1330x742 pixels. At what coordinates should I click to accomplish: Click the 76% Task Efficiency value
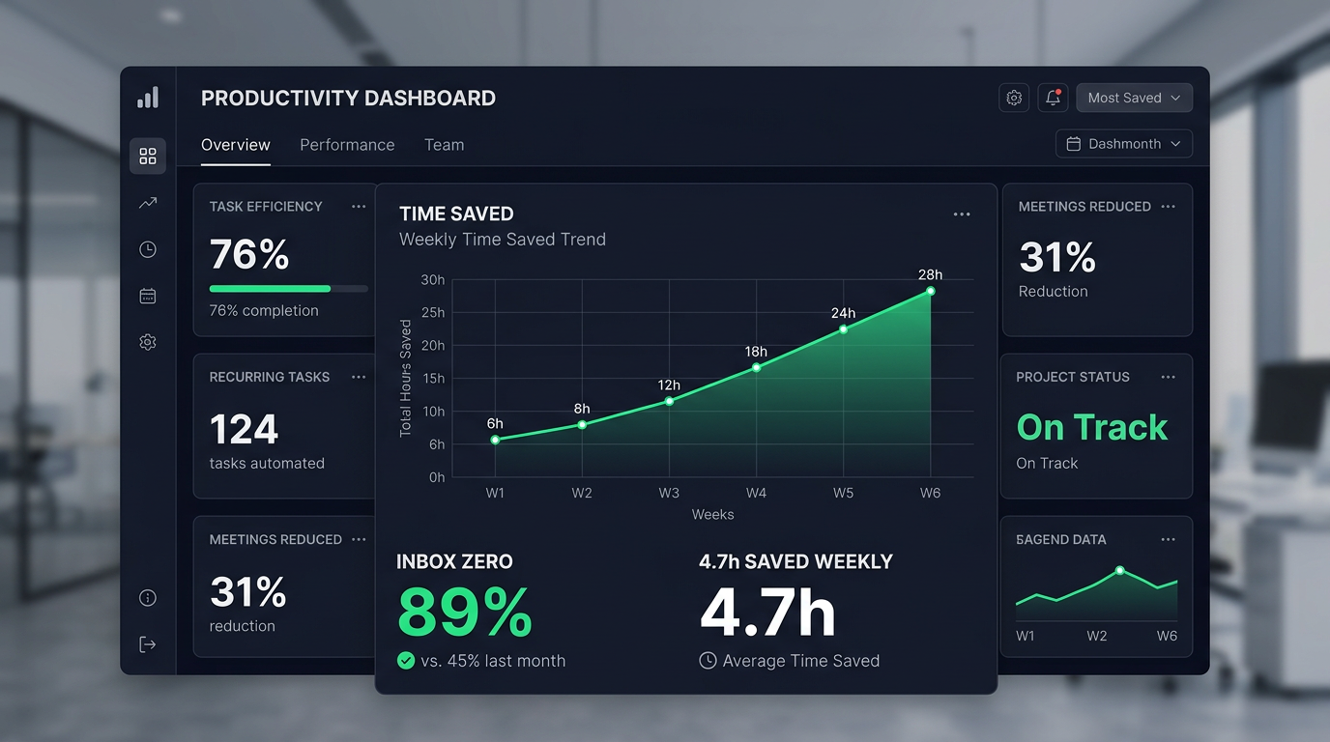[x=249, y=255]
